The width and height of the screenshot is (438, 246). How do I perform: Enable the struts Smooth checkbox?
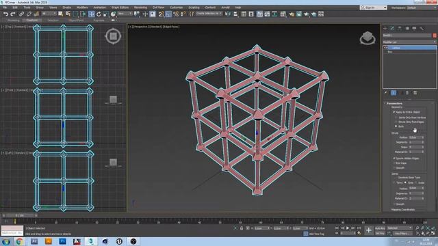pos(394,168)
